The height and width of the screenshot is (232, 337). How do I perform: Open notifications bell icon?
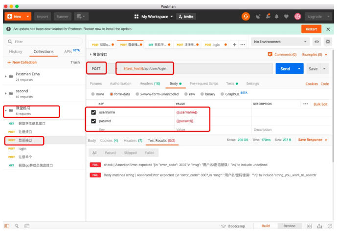[x=277, y=17]
